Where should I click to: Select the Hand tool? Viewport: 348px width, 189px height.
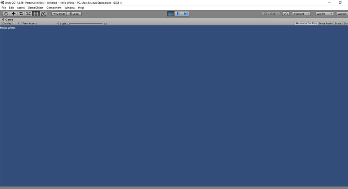coord(6,14)
